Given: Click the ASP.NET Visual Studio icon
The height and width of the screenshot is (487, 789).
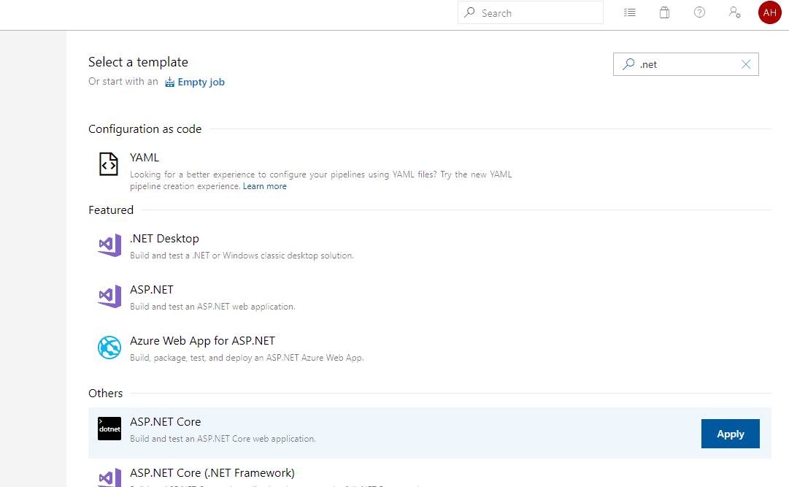Looking at the screenshot, I should [x=109, y=296].
